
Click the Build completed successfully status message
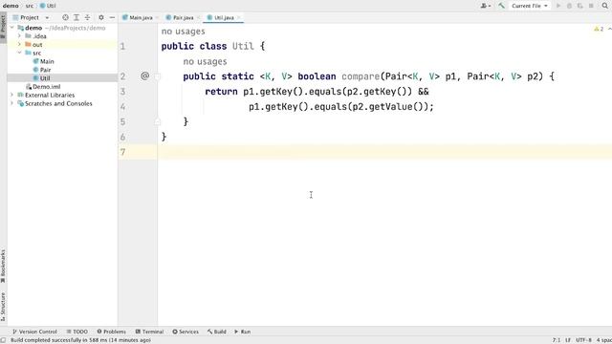click(80, 340)
